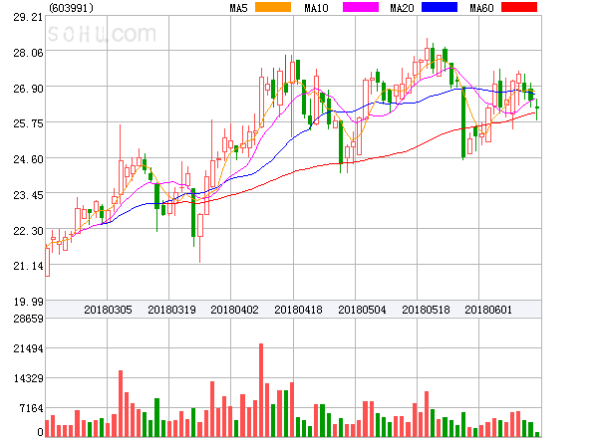Click the 21494 volume axis label
This screenshot has height=438, width=598.
click(x=28, y=348)
